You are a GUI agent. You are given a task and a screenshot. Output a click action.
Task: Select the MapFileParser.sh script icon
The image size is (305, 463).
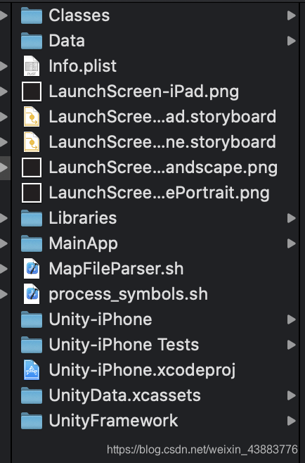pyautogui.click(x=32, y=269)
